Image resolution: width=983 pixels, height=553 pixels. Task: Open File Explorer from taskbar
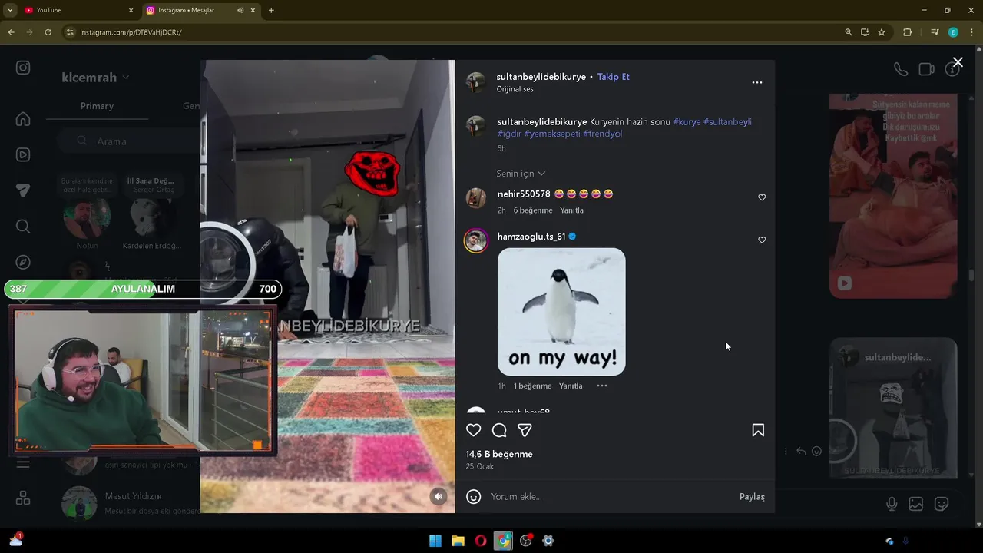(x=458, y=541)
